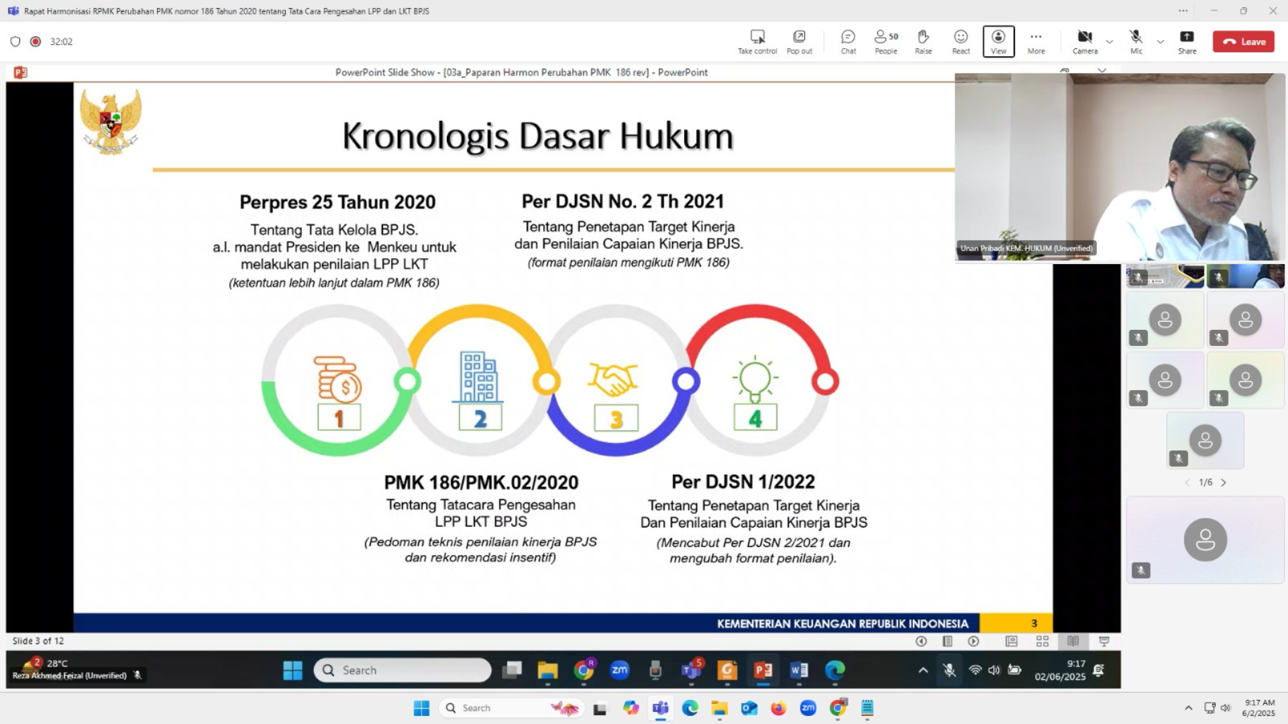
Task: Click the red recording indicator
Action: tap(36, 42)
